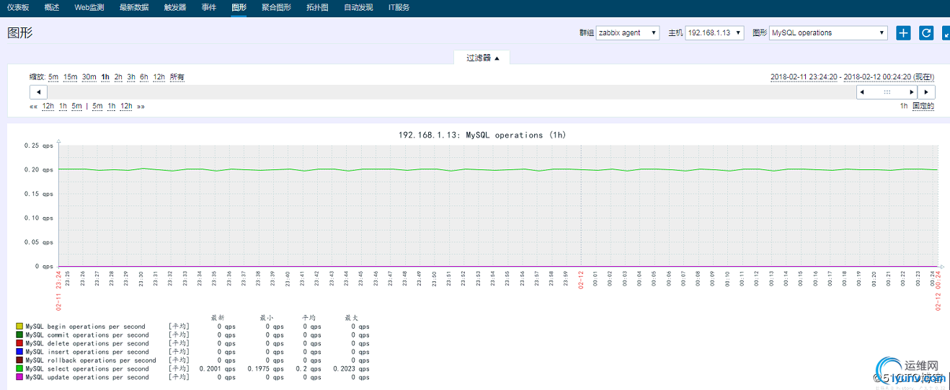
Task: Set zoom to 30m
Action: pos(89,77)
